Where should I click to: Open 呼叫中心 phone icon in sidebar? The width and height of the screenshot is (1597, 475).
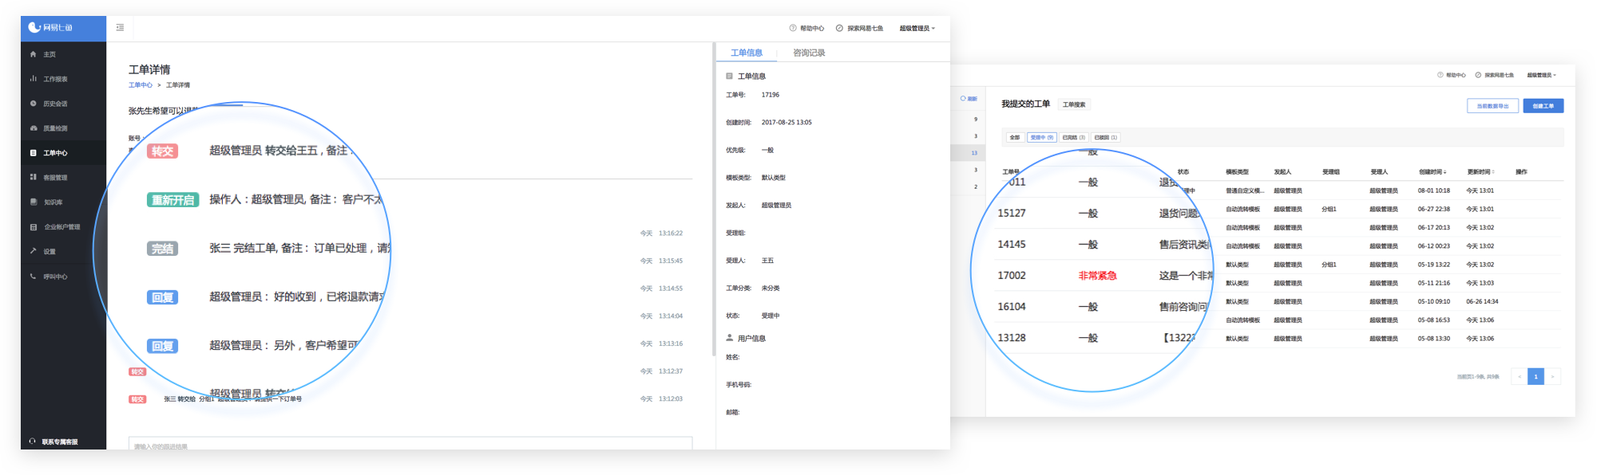pos(34,277)
